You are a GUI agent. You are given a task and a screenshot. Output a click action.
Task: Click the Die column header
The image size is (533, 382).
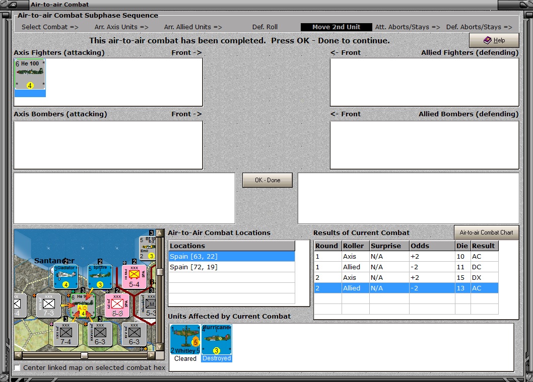point(463,246)
